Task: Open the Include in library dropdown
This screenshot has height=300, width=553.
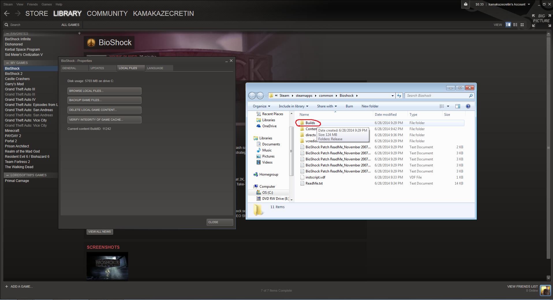Action: pyautogui.click(x=294, y=106)
